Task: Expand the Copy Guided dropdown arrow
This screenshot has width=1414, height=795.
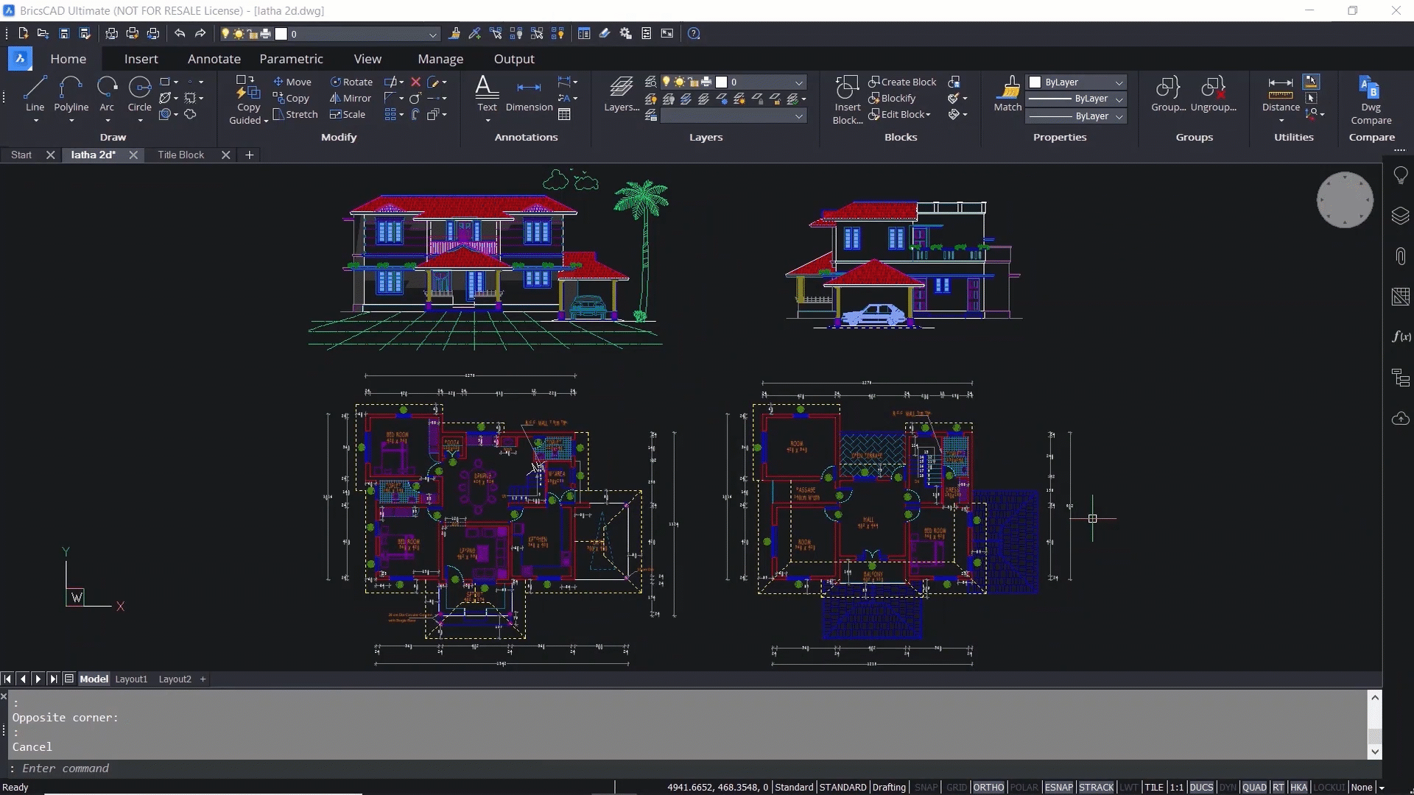Action: point(266,121)
